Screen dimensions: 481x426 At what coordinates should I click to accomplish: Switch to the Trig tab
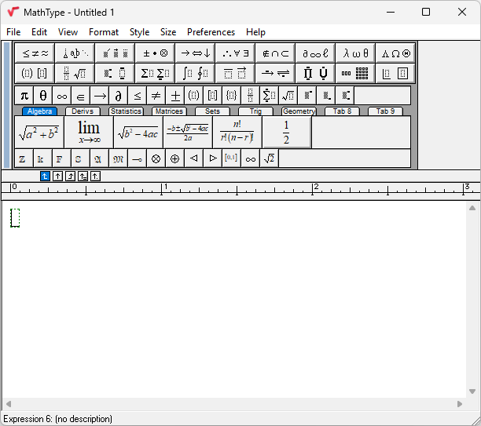255,111
